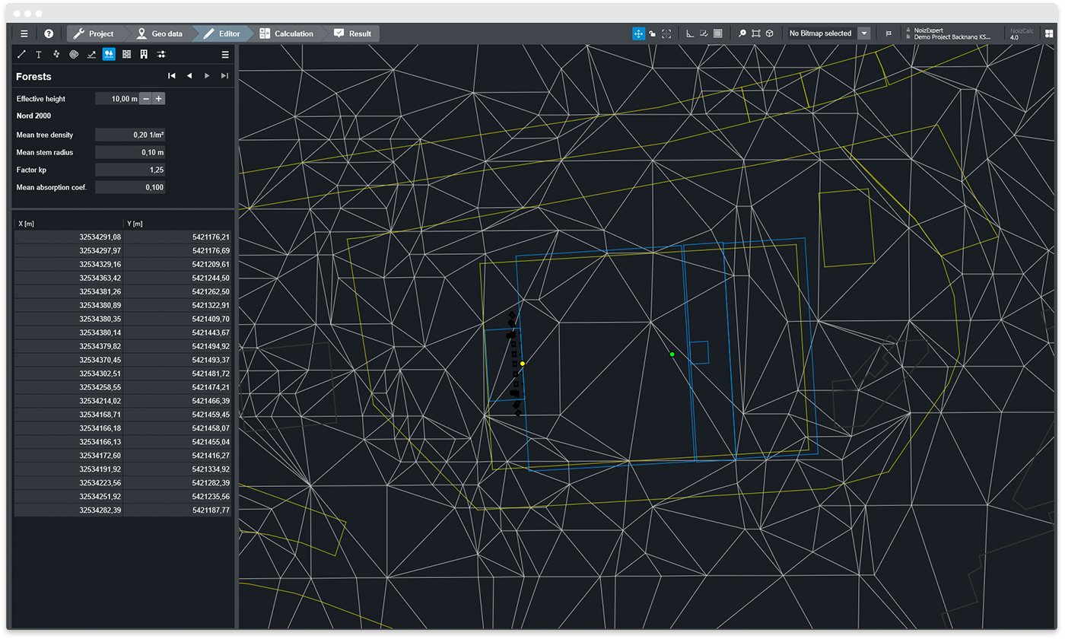Viewport: 1065px width, 639px height.
Task: Select the nodes/connections tool
Action: (161, 54)
